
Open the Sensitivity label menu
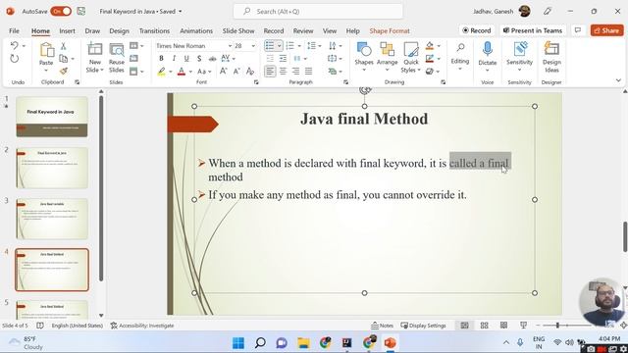click(519, 57)
